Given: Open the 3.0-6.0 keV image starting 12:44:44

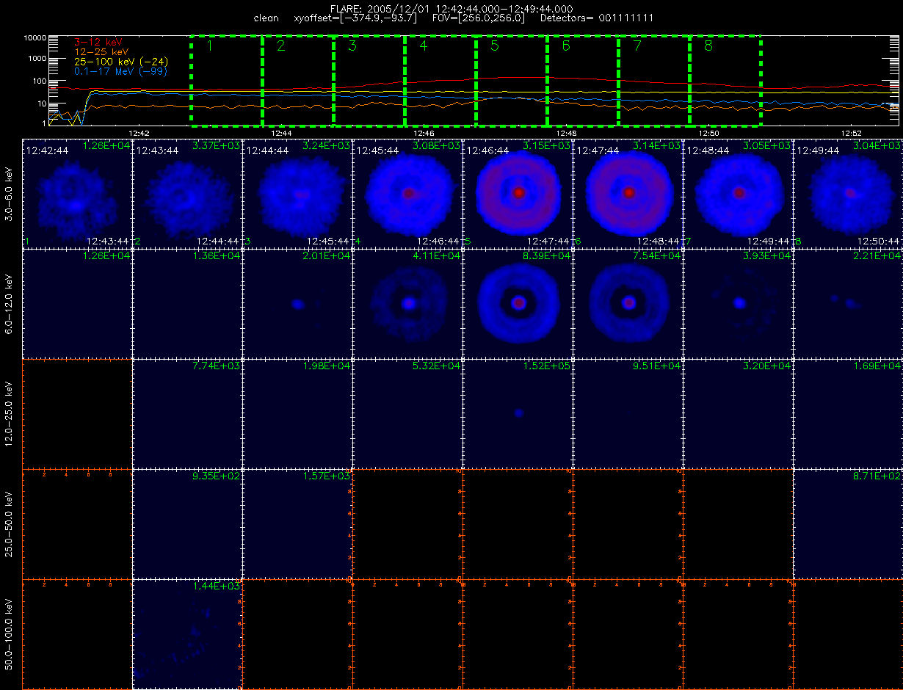Looking at the screenshot, I should click(297, 192).
